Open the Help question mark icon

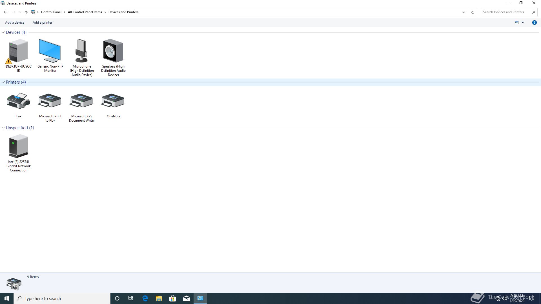[534, 23]
